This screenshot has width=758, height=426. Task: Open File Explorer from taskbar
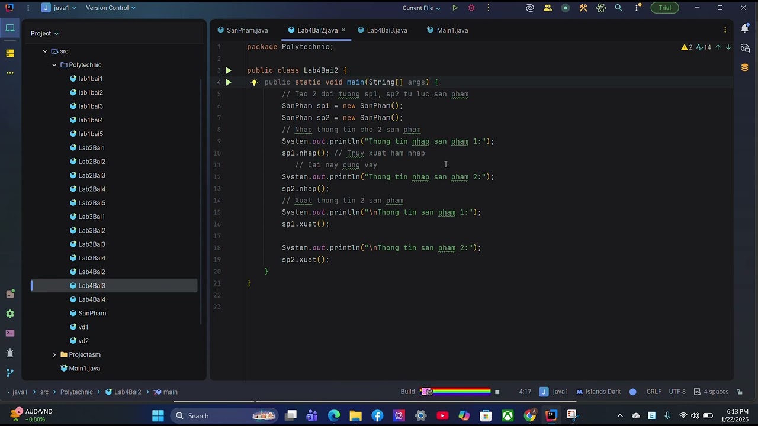pos(355,416)
